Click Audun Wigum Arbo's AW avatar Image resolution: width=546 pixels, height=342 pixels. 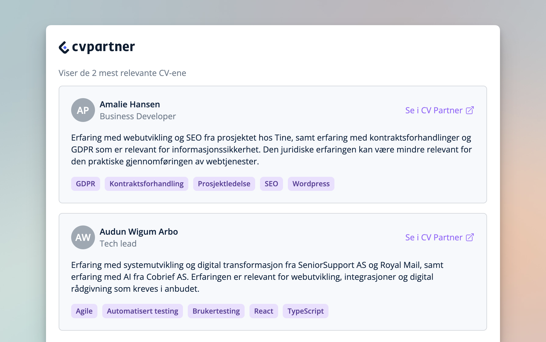(x=83, y=237)
